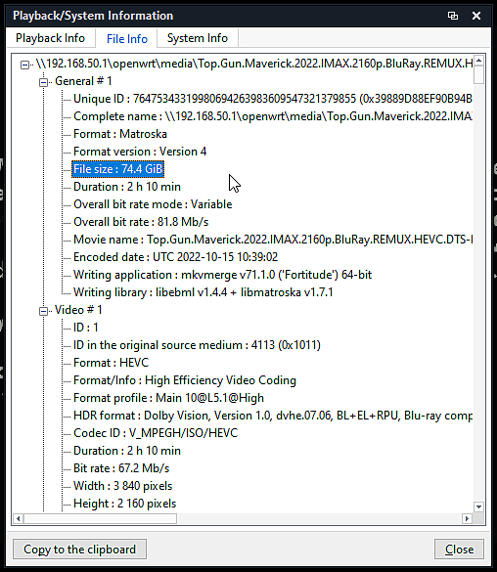Select the General 'Duration : 2 h 10 min' row
The height and width of the screenshot is (572, 497).
127,187
